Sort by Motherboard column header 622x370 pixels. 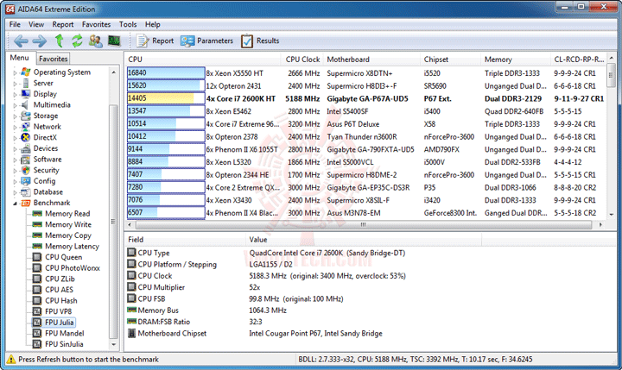click(371, 59)
